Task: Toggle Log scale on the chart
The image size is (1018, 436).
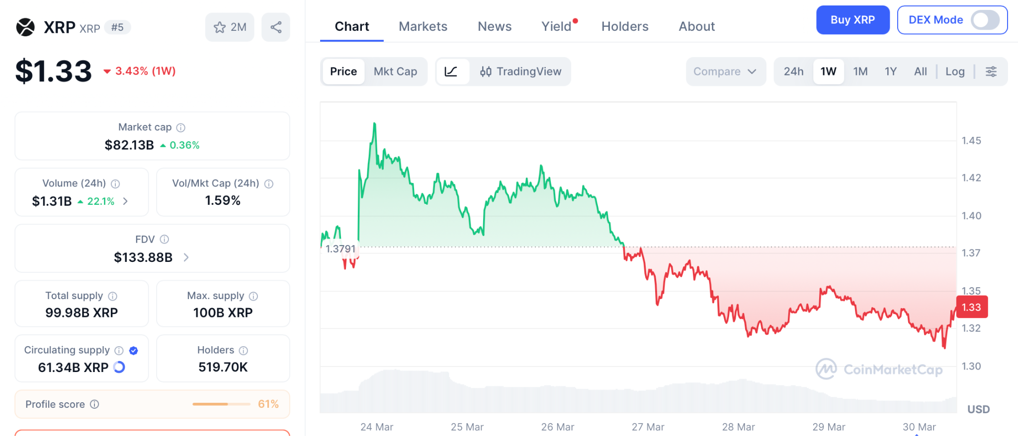Action: click(955, 71)
